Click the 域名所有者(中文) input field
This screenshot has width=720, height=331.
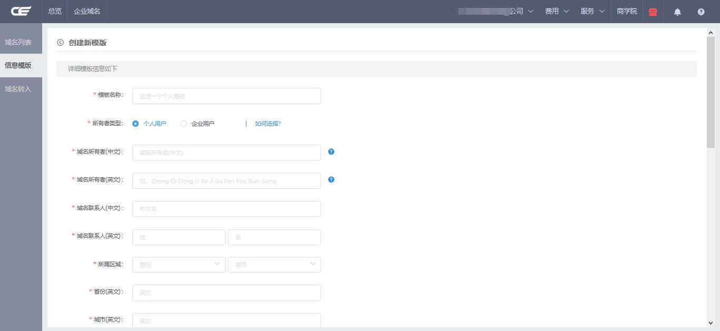tap(227, 153)
